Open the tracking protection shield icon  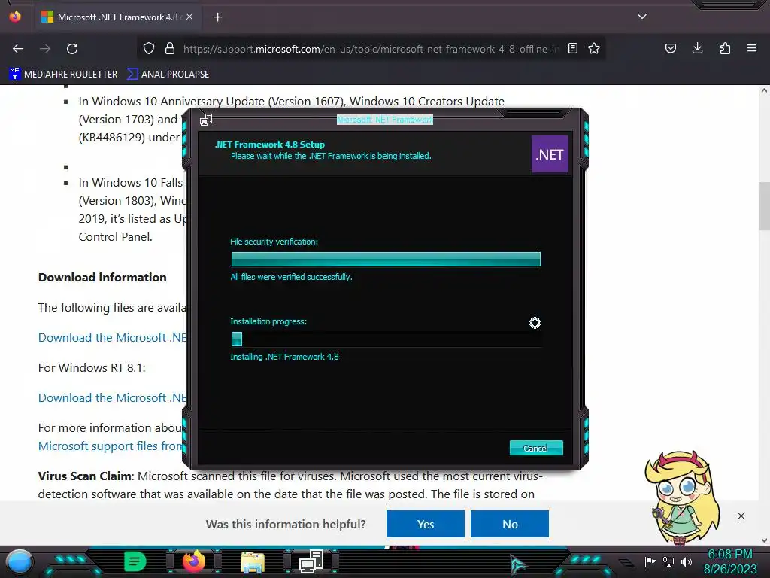pyautogui.click(x=149, y=48)
